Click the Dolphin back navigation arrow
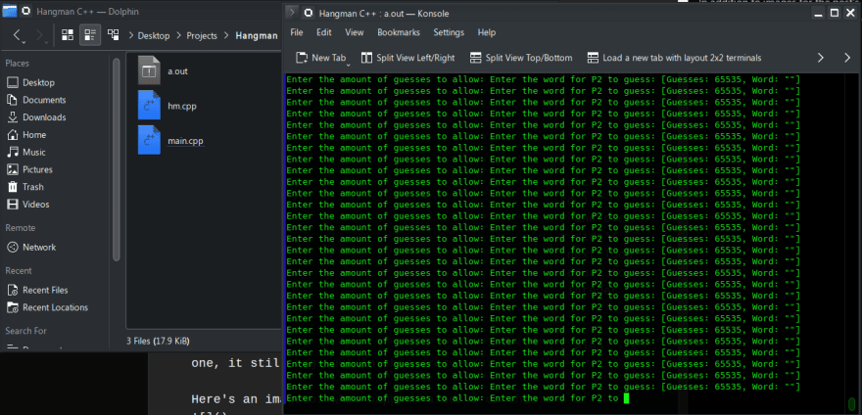The image size is (862, 415). [x=18, y=36]
